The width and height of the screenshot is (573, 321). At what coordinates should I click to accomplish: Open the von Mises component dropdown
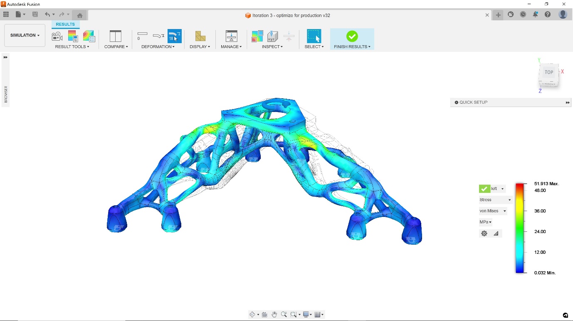point(493,211)
